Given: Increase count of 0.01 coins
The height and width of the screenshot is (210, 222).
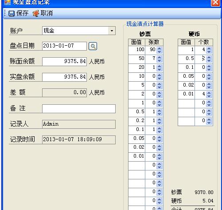Looking at the screenshot, I should pos(209,93).
